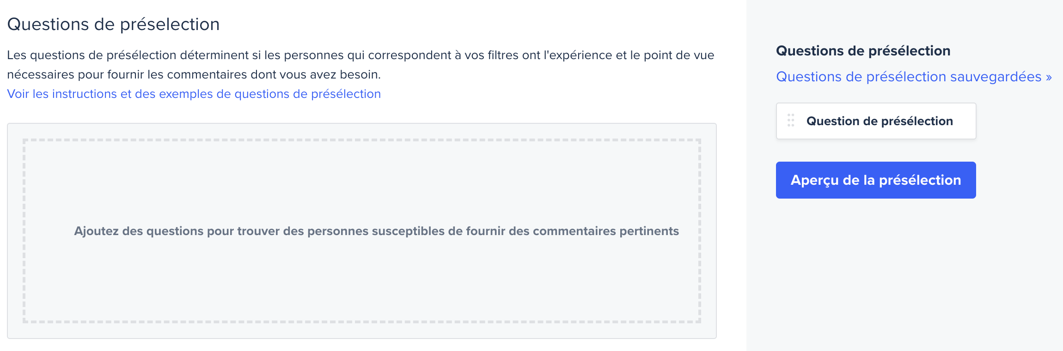Click the word Aperçu on blue button

(x=814, y=180)
